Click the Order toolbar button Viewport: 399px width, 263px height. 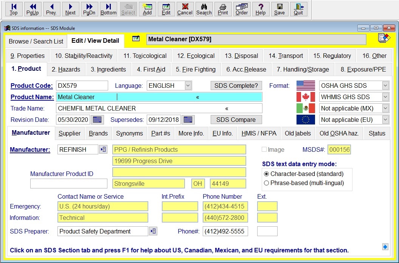[x=242, y=9]
